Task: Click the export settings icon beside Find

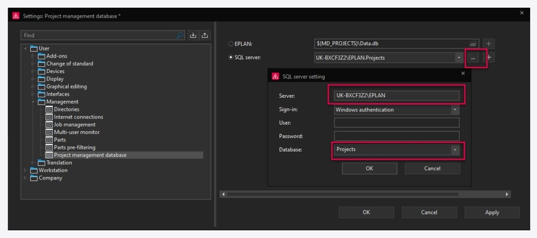Action: coord(205,35)
